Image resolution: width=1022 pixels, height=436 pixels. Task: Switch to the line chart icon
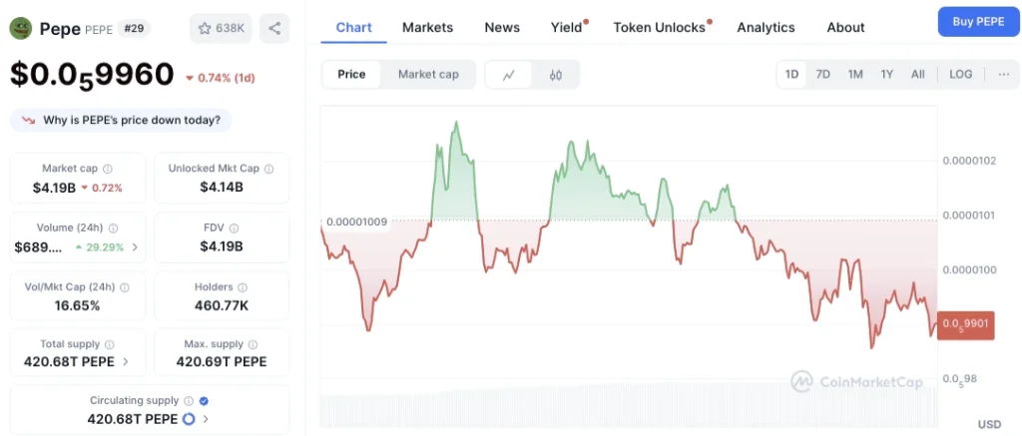(509, 74)
